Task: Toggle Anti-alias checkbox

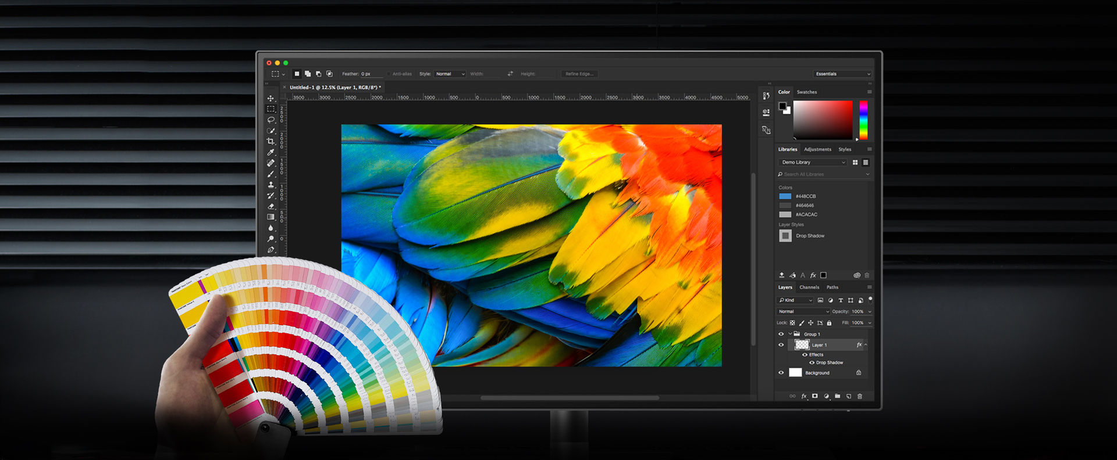Action: click(x=389, y=74)
